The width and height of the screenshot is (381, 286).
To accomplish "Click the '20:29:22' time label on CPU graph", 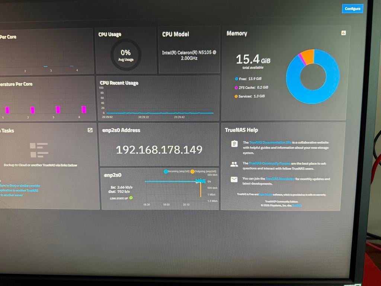I will (143, 117).
